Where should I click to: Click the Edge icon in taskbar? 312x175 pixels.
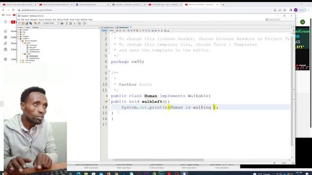tap(78, 174)
